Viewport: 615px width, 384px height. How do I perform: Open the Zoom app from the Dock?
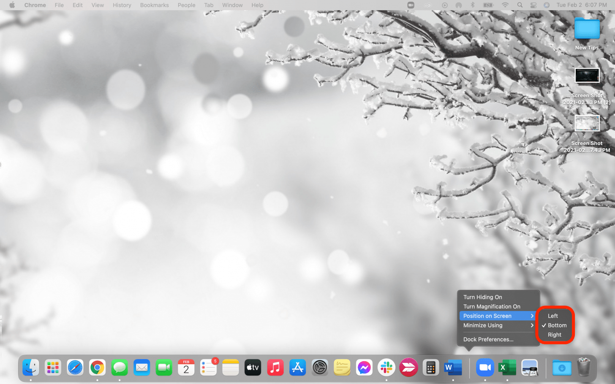(x=484, y=367)
